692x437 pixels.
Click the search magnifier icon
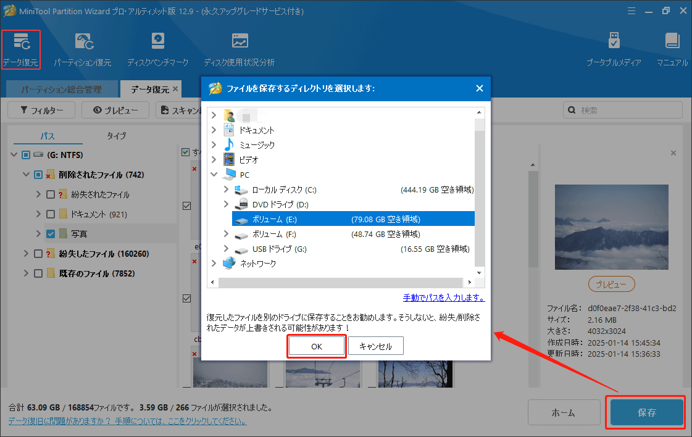(x=572, y=110)
